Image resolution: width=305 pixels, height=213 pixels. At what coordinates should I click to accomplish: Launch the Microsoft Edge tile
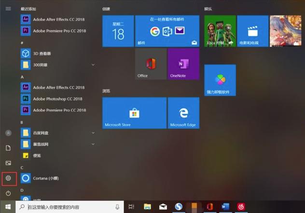[183, 113]
